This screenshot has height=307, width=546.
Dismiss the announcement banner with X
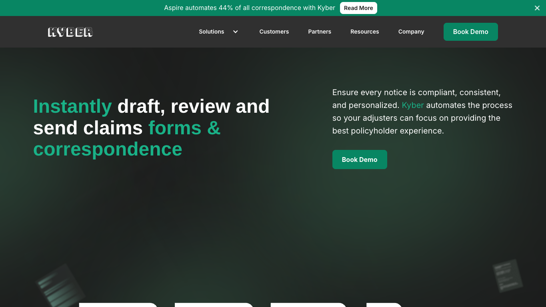pyautogui.click(x=537, y=8)
